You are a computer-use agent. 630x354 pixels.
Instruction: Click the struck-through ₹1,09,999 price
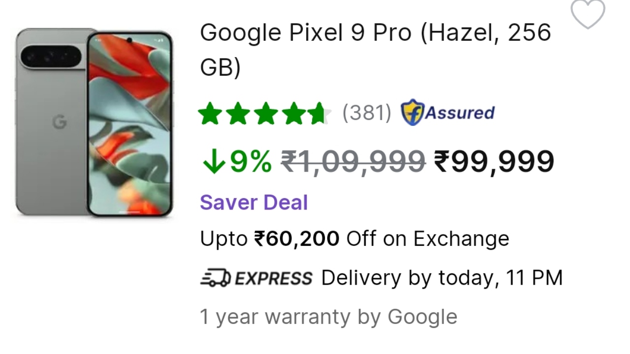353,161
